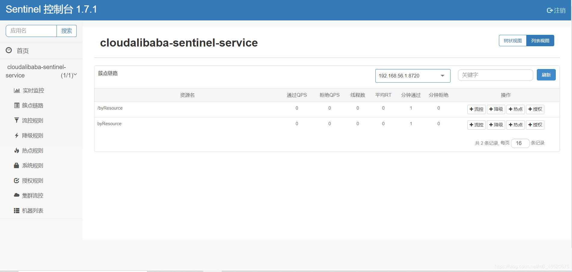The width and height of the screenshot is (572, 272).
Task: Collapse the cloudalibaba-sentinel-service sidebar chevron
Action: (x=75, y=74)
